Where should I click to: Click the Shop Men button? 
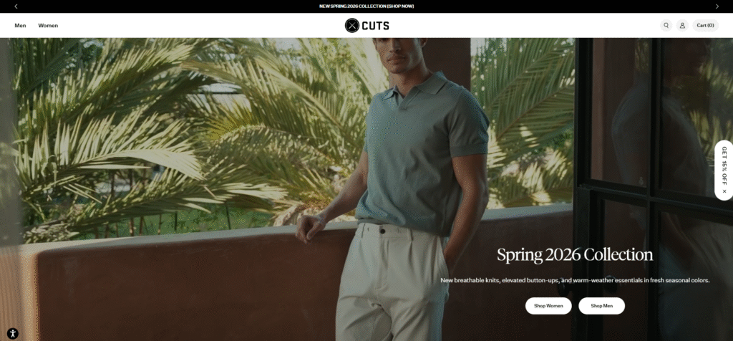click(x=601, y=306)
